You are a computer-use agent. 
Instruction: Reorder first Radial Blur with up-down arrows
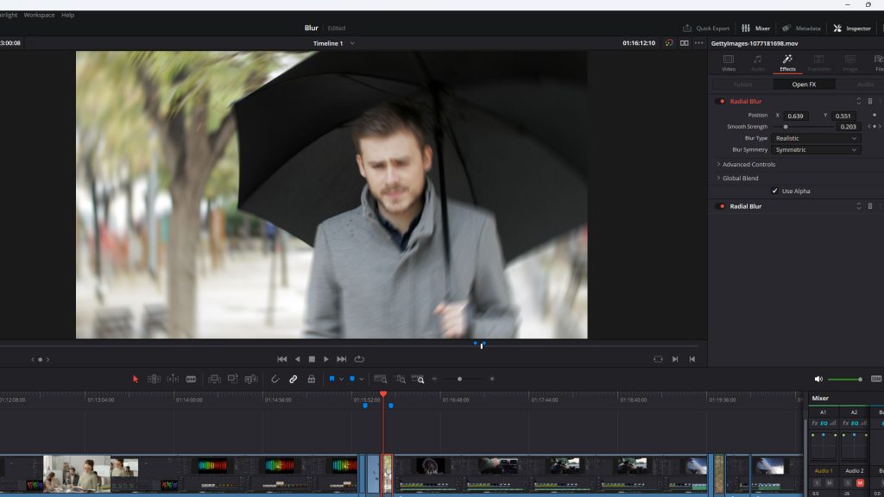[859, 102]
